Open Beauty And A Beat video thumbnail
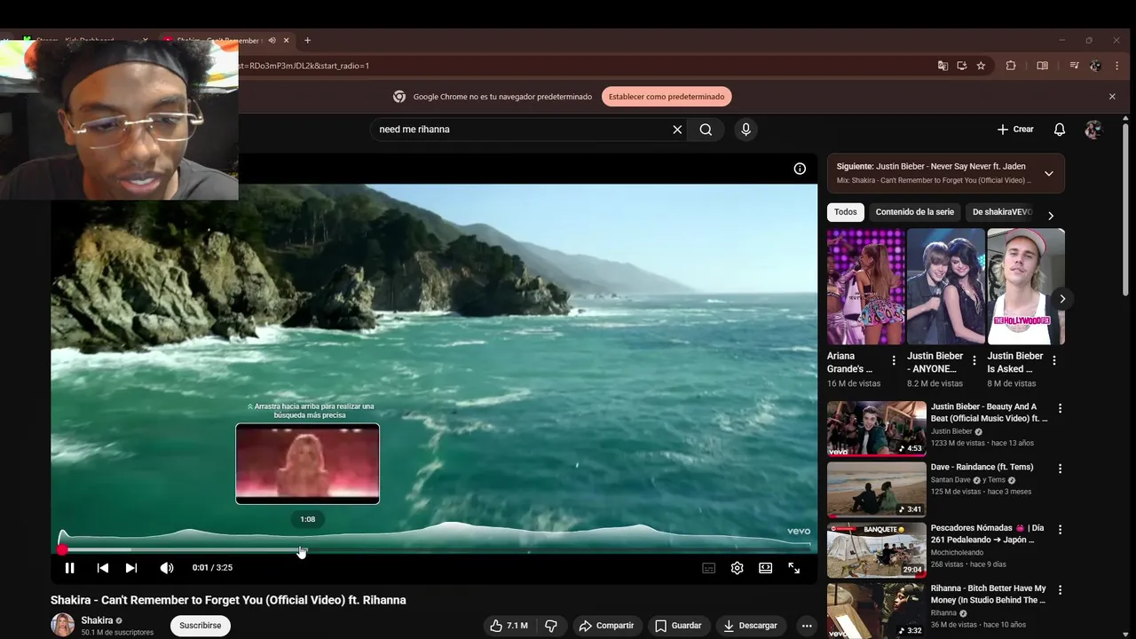 (x=877, y=429)
